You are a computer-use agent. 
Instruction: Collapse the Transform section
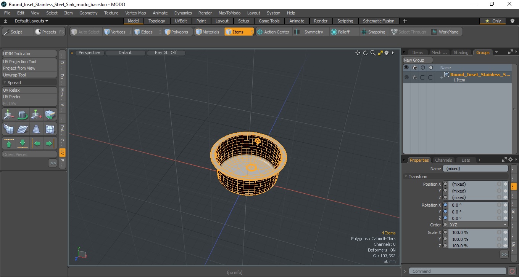click(x=406, y=177)
